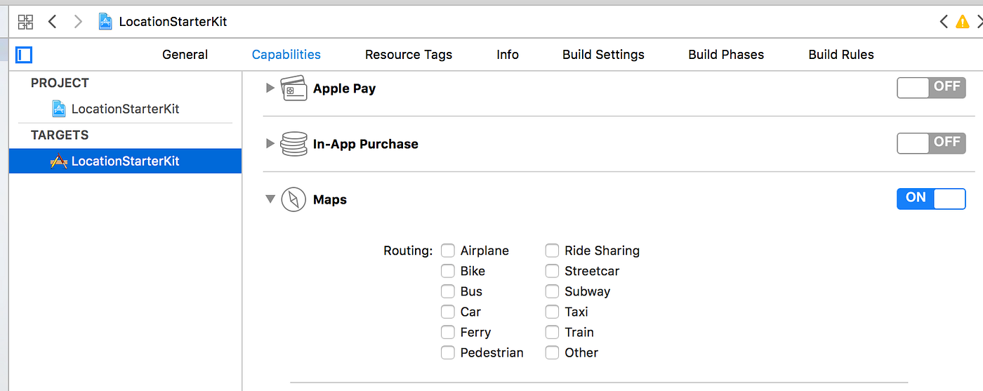Collapse the Maps disclosure triangle
Image resolution: width=983 pixels, height=391 pixels.
pyautogui.click(x=270, y=199)
